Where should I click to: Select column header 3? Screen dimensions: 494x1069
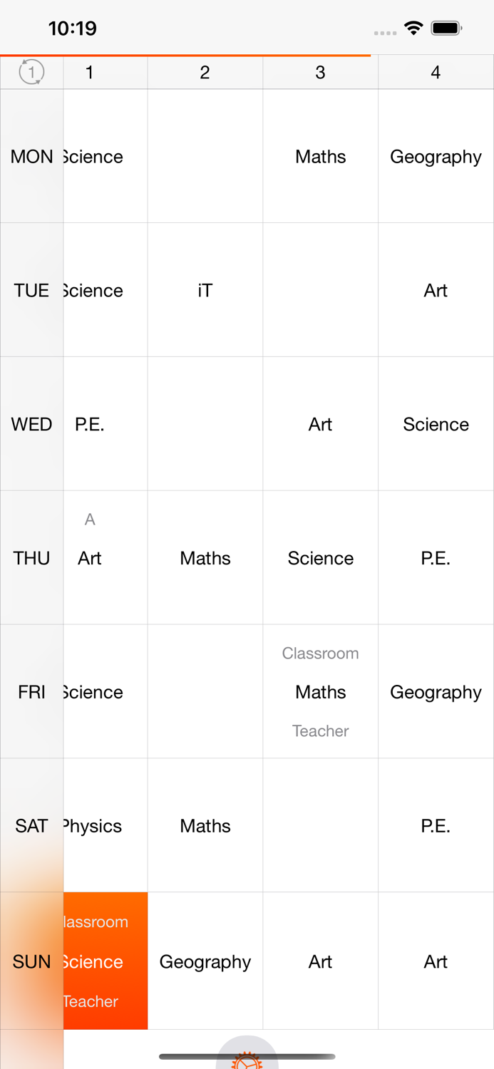point(320,71)
